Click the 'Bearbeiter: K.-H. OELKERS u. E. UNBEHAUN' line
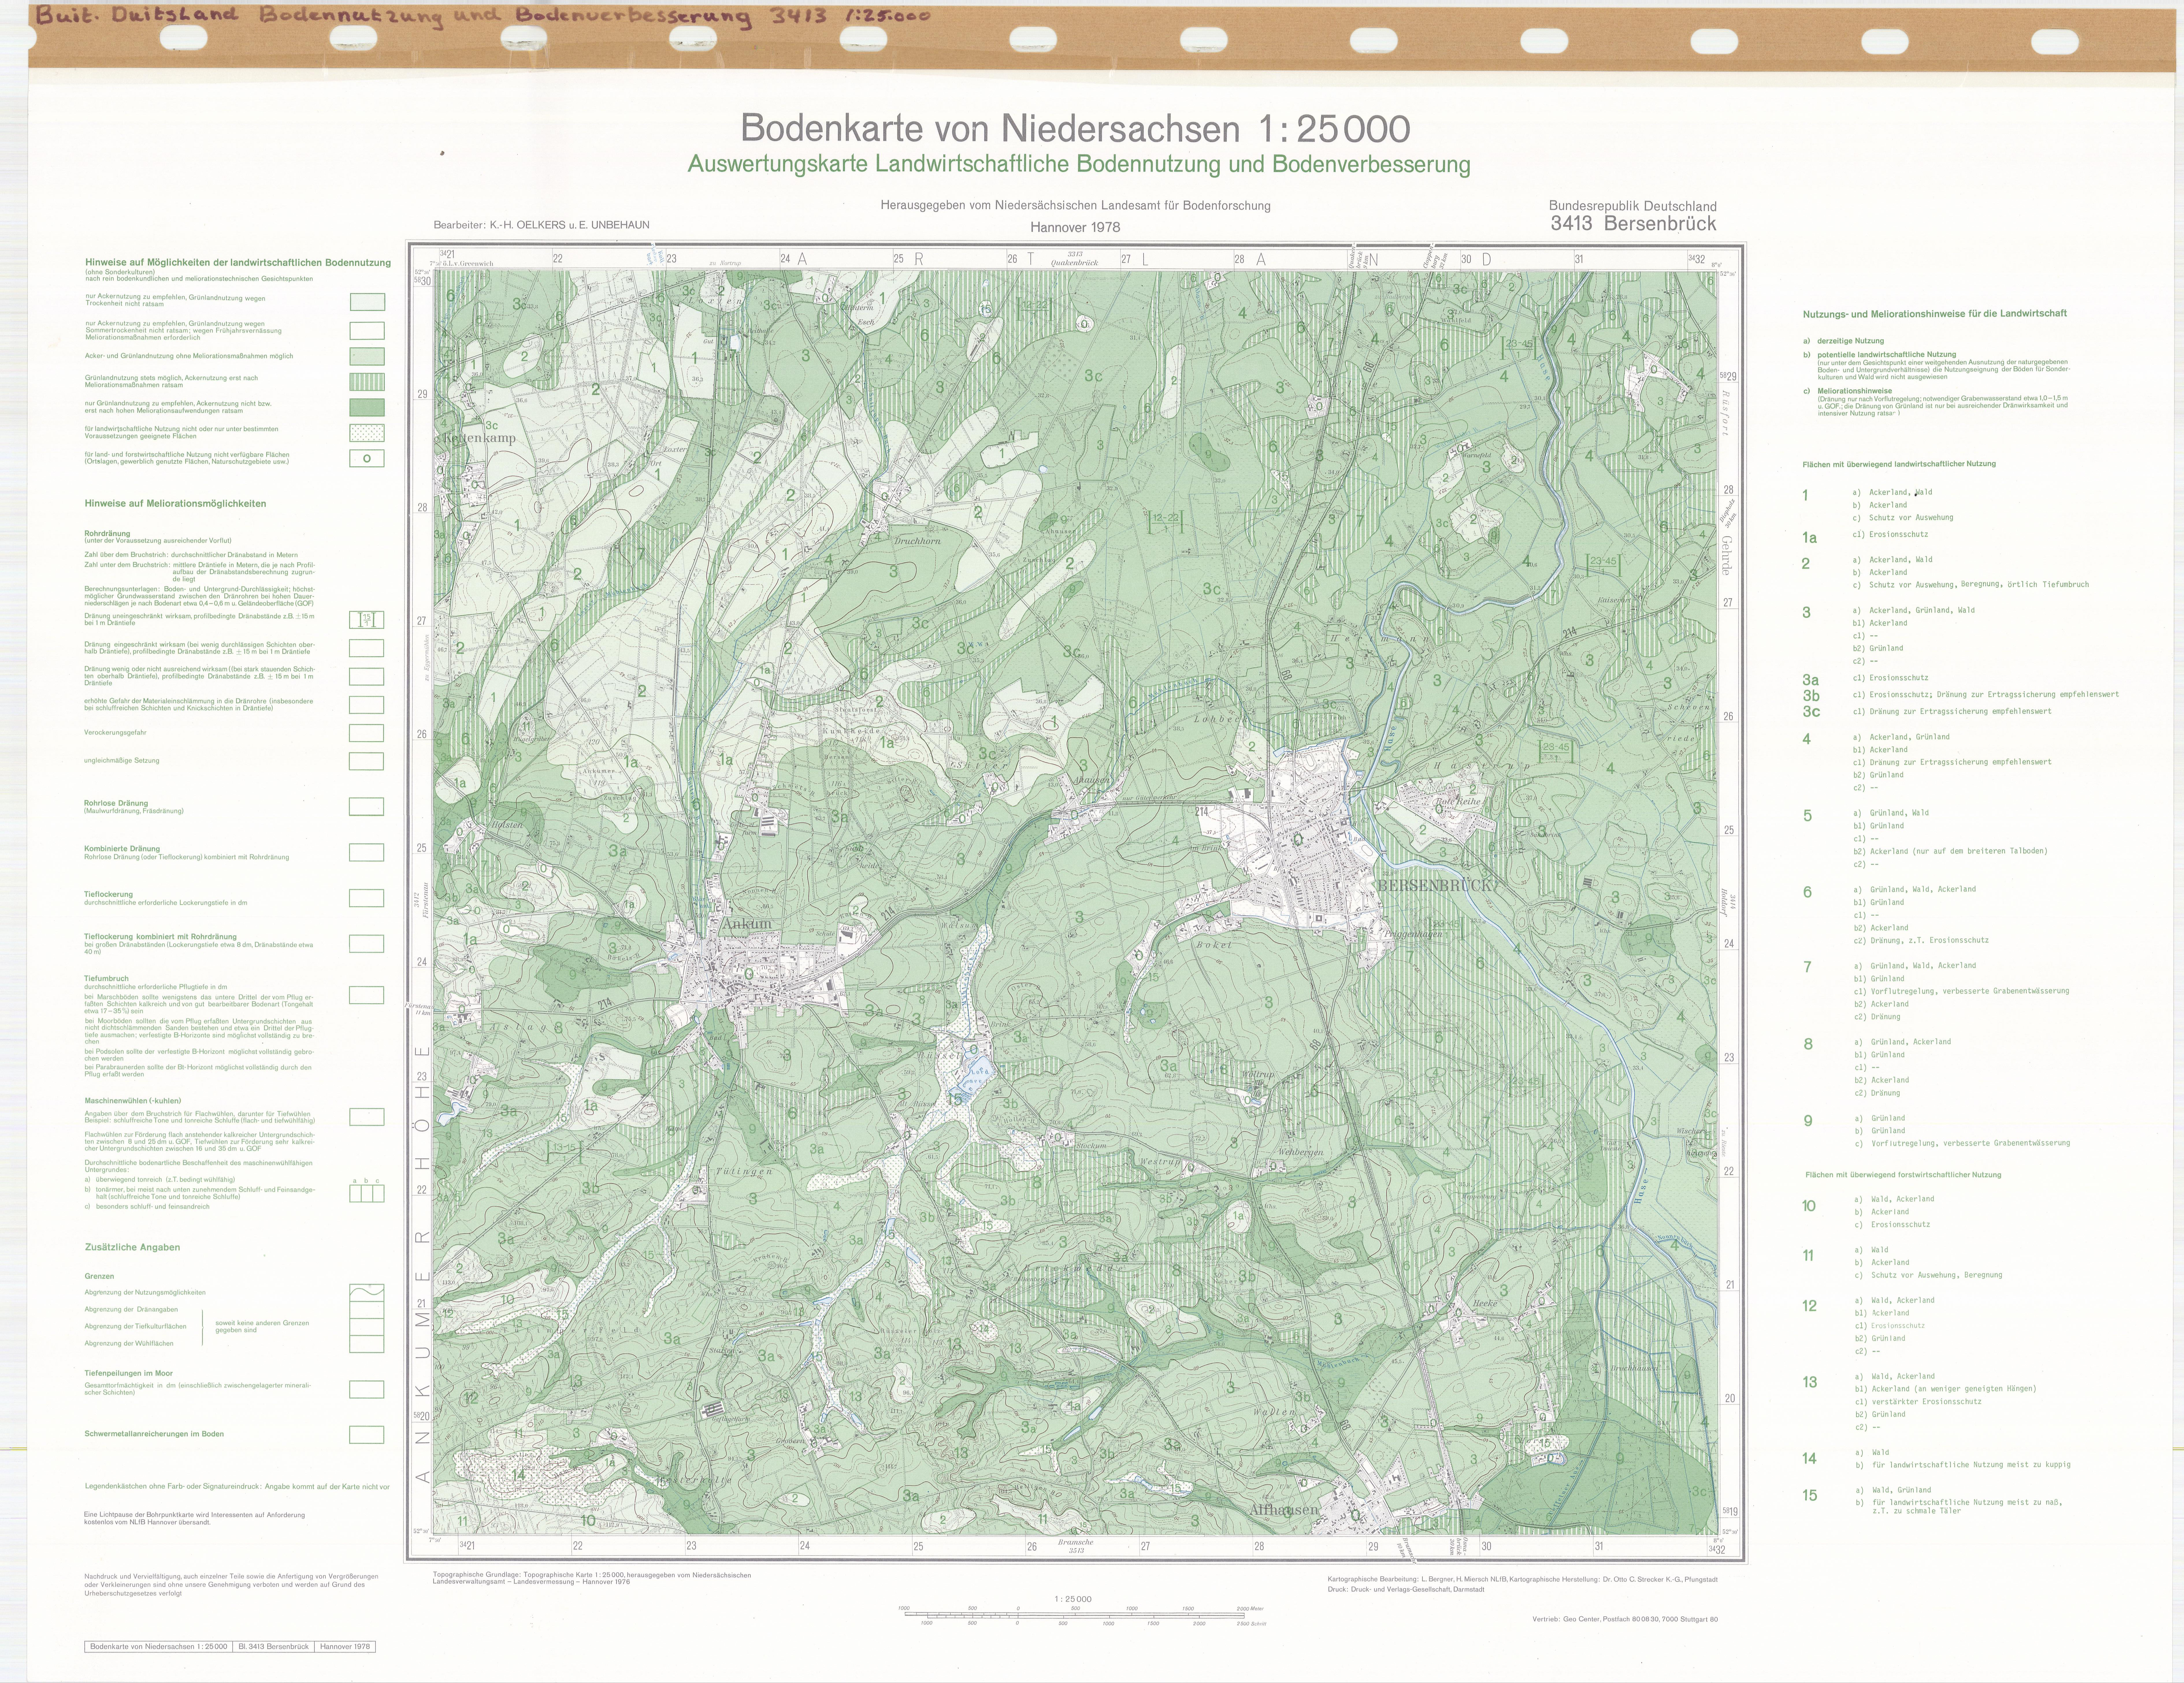 [x=541, y=225]
